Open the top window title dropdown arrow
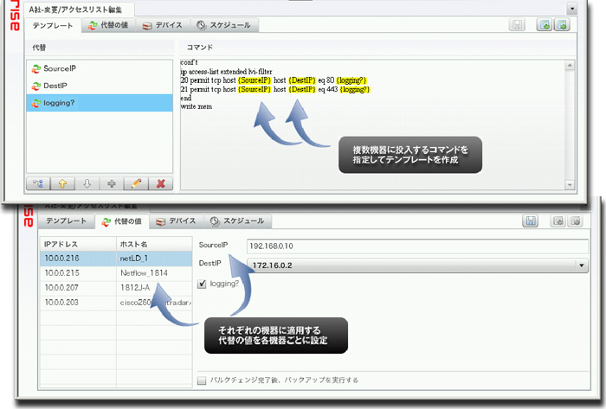Image resolution: width=606 pixels, height=409 pixels. point(572,9)
